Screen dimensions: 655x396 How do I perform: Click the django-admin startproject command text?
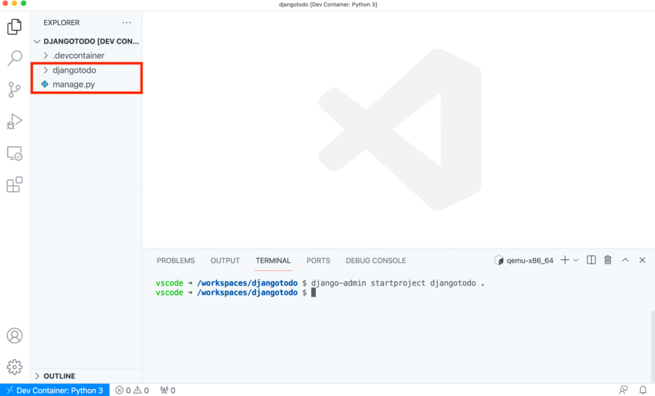(x=398, y=283)
